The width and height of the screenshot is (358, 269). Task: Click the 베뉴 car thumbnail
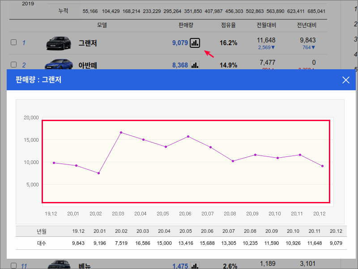click(x=59, y=265)
